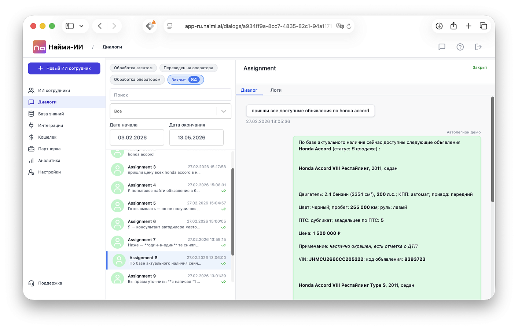Open the Настройки menu item
The height and width of the screenshot is (330, 518).
[x=65, y=172]
